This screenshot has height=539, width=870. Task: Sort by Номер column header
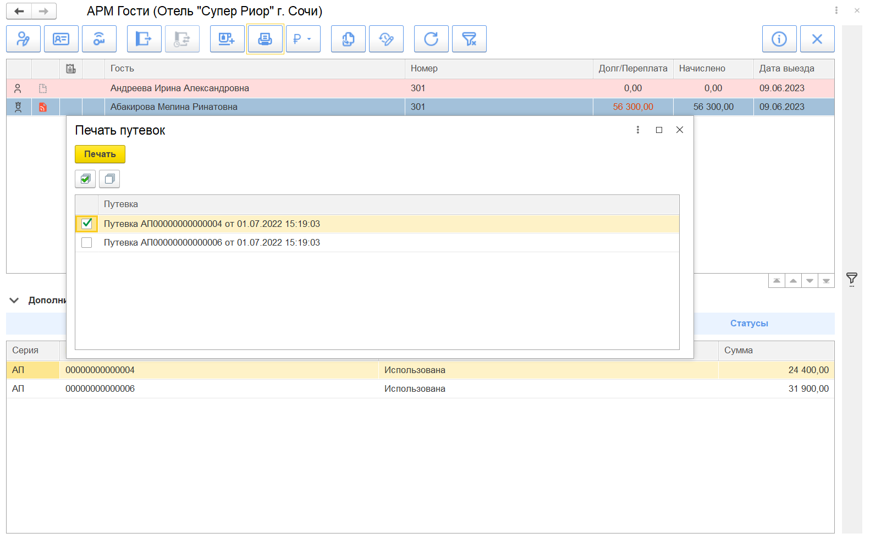(499, 69)
